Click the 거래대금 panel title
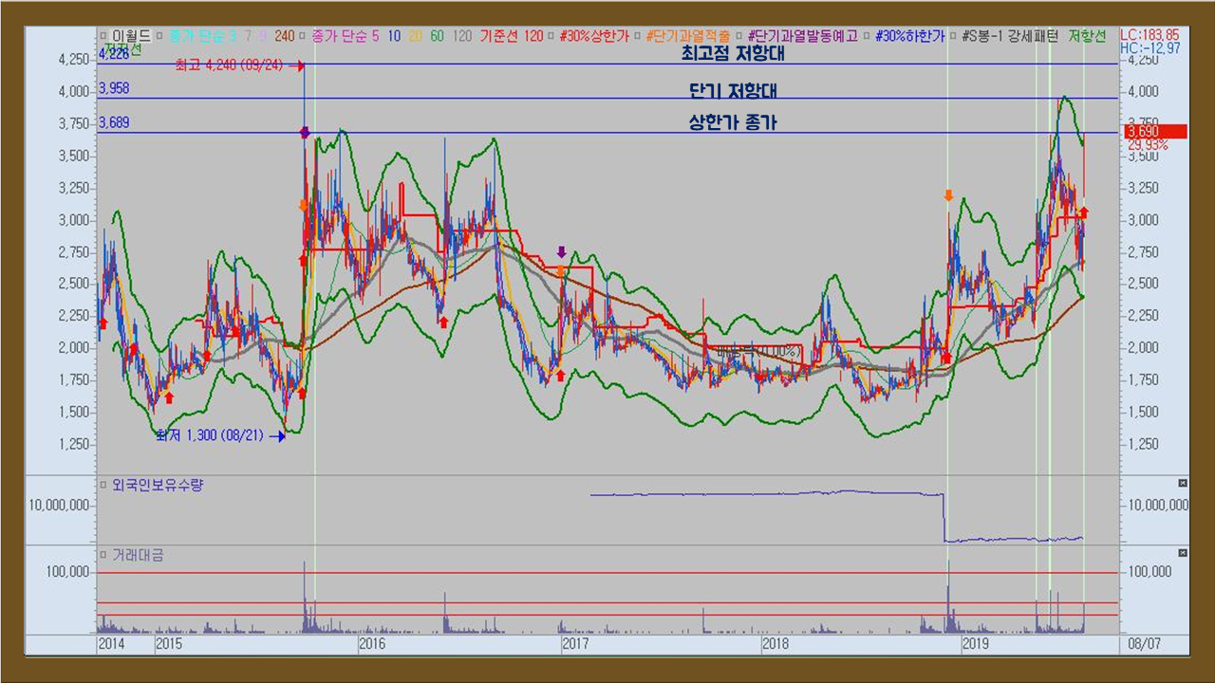Screen dimensions: 1215x683 [x=138, y=555]
